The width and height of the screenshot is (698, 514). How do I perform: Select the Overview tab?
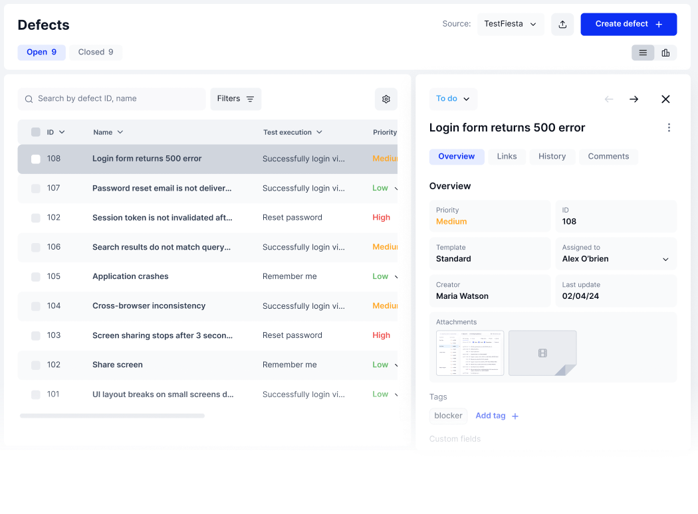[x=456, y=157]
